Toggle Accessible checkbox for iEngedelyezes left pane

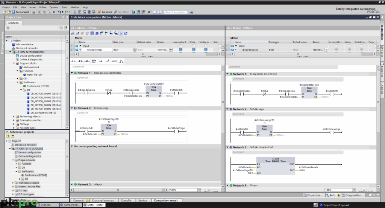[x=181, y=50]
